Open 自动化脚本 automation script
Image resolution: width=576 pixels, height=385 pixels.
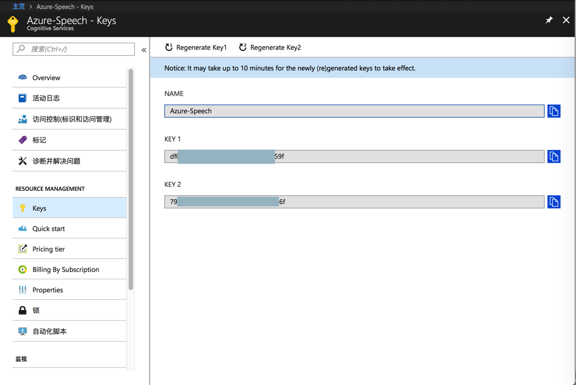[x=49, y=332]
